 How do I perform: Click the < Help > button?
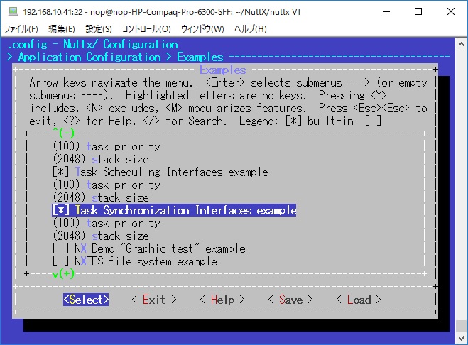point(222,300)
